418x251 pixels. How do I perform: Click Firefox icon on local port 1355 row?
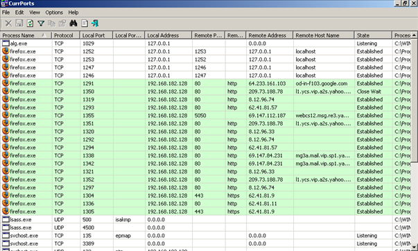[6, 115]
